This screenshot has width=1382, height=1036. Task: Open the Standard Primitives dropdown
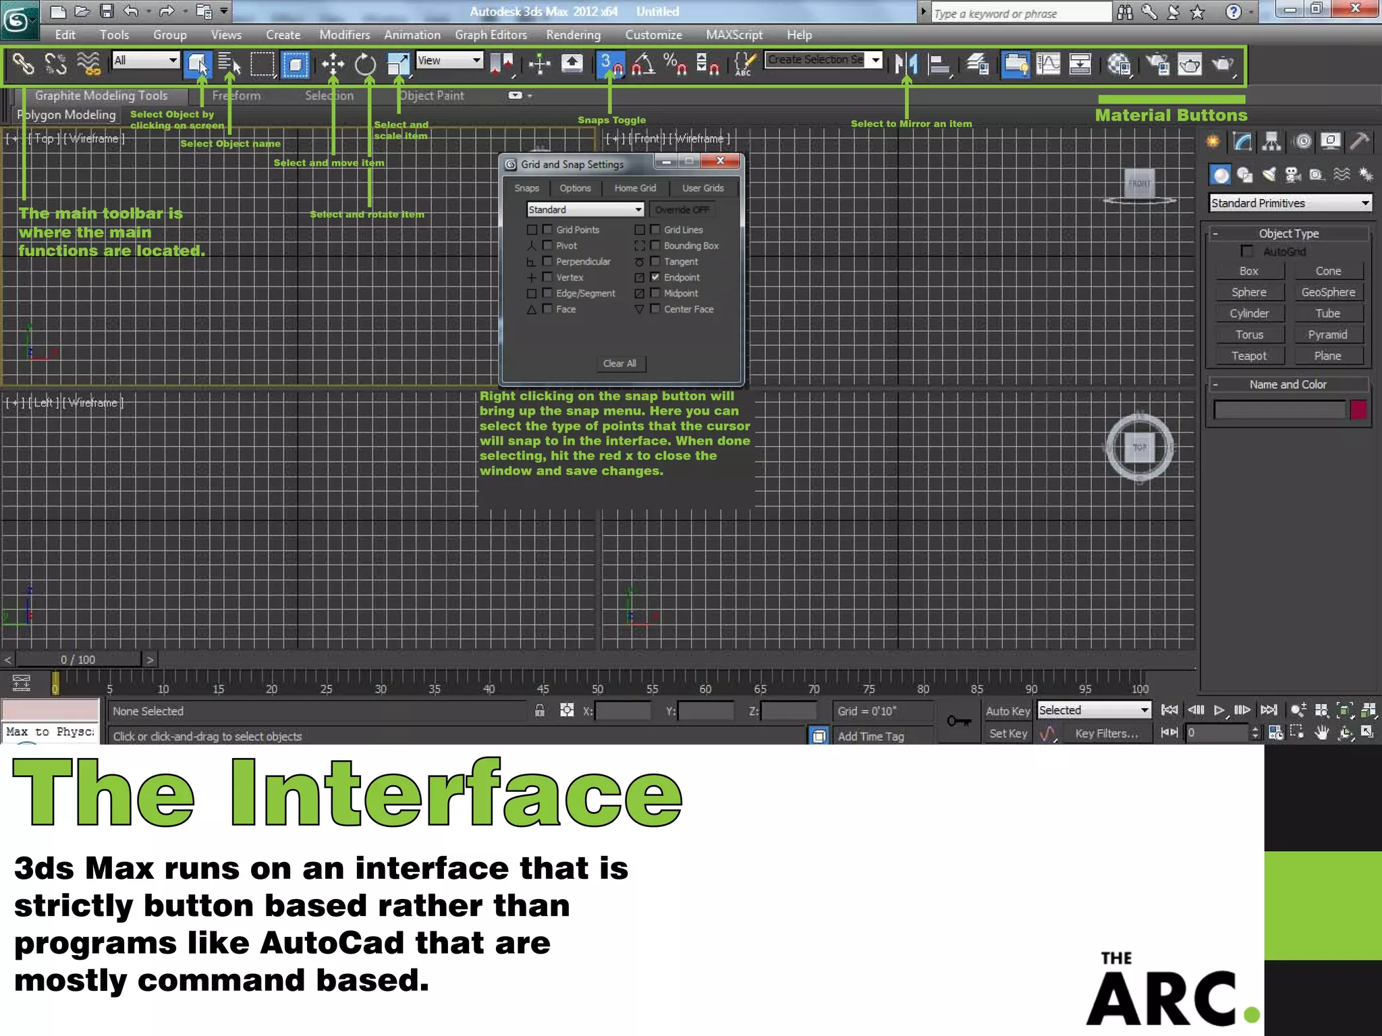(x=1290, y=203)
